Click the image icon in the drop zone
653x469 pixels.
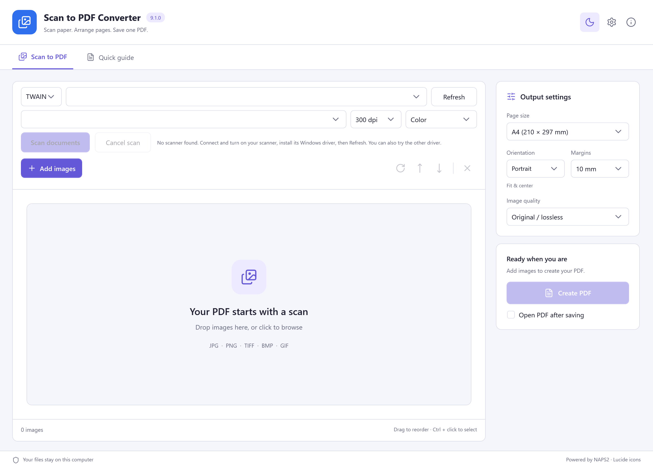click(x=249, y=277)
